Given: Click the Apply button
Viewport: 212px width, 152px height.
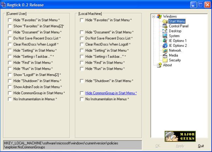Looking at the screenshot, I should 180,146.
